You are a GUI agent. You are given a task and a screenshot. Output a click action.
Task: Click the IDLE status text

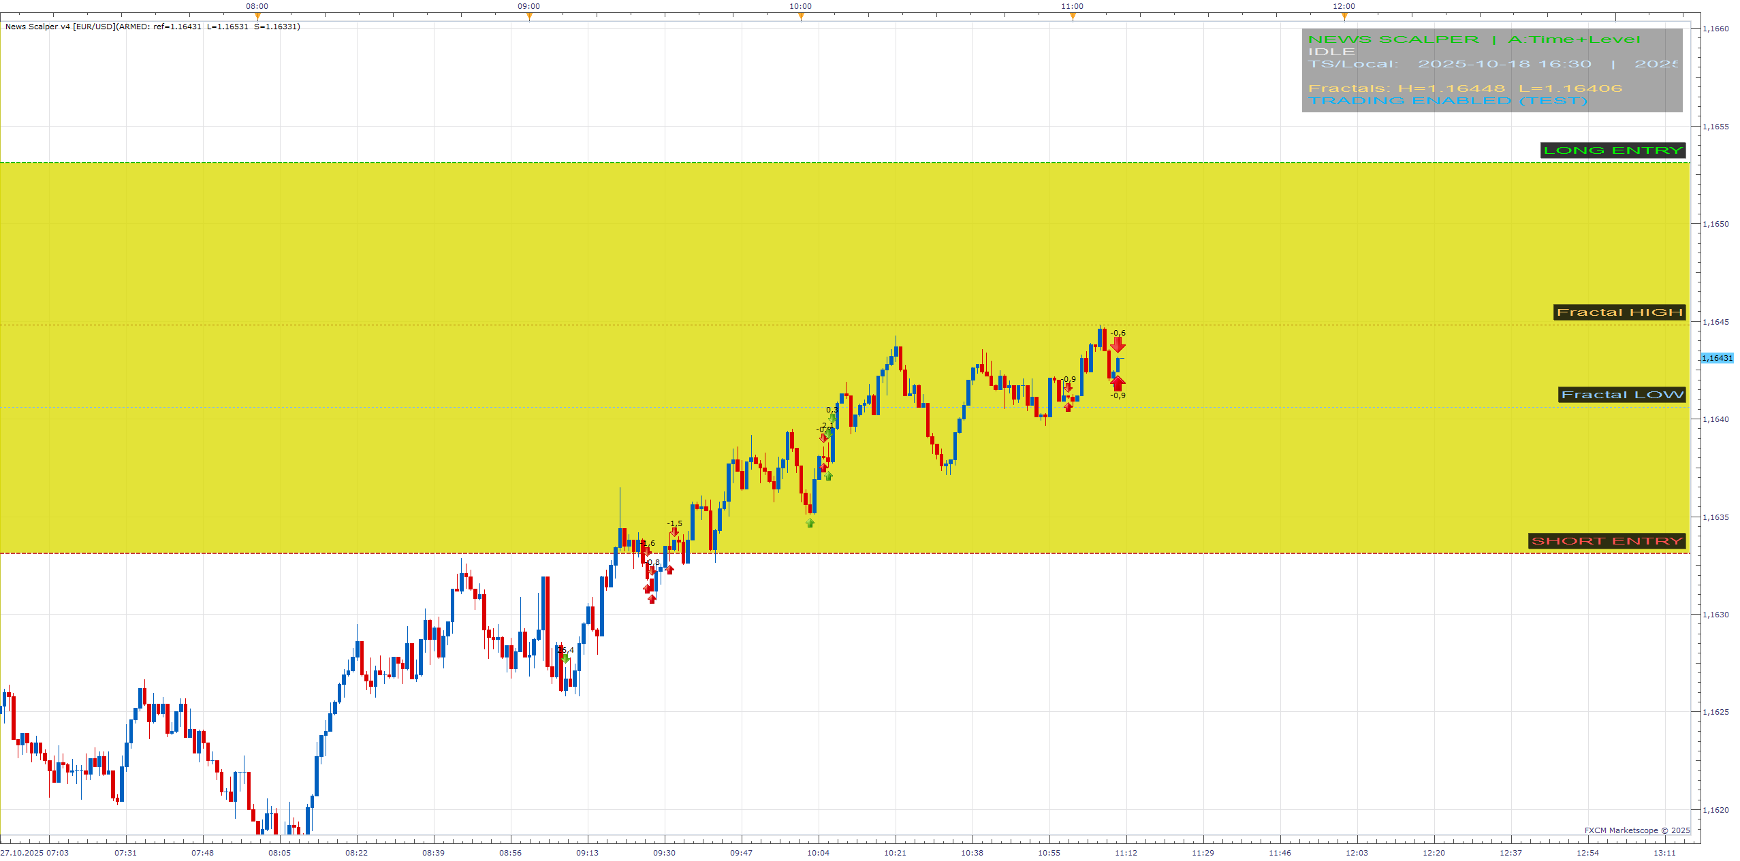pos(1331,52)
